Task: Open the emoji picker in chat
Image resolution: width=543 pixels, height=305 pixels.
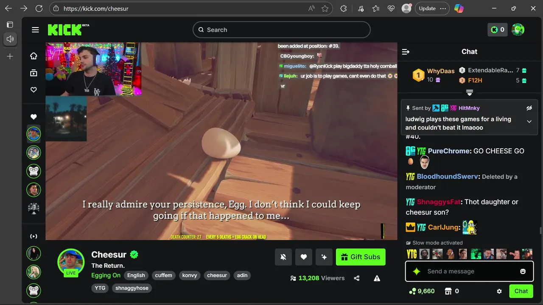Action: pyautogui.click(x=523, y=272)
